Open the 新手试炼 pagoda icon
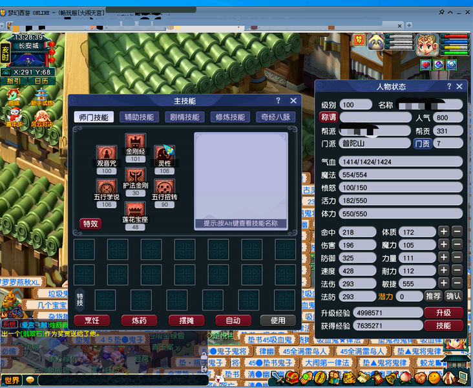Image resolution: width=473 pixels, height=388 pixels. point(41,96)
